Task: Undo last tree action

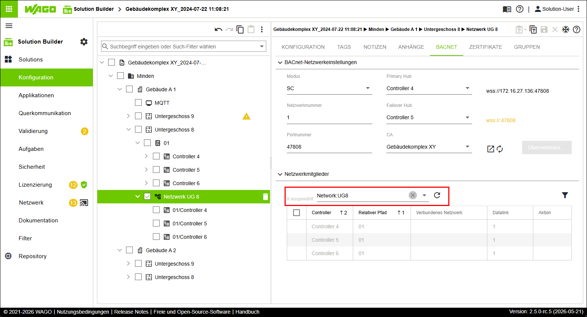Action: [x=219, y=29]
